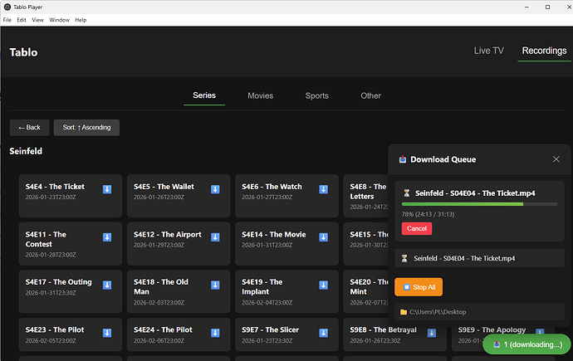This screenshot has width=573, height=361.
Task: Open the Help menu
Action: click(81, 20)
